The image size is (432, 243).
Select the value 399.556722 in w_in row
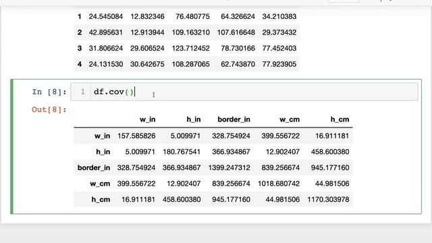tap(281, 136)
